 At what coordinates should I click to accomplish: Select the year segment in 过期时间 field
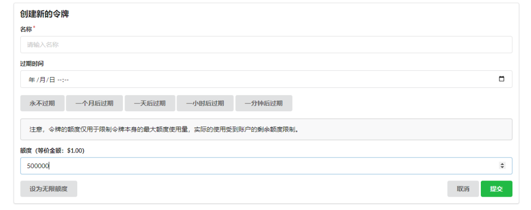point(32,79)
